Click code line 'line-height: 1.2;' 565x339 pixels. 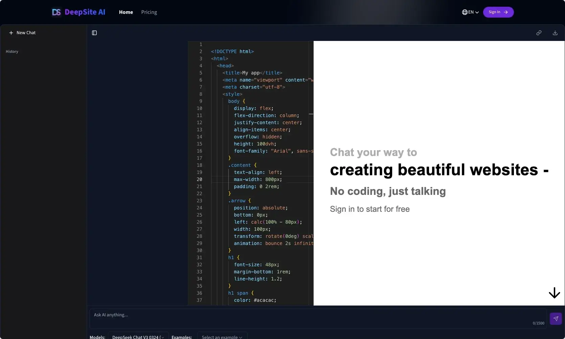[258, 279]
